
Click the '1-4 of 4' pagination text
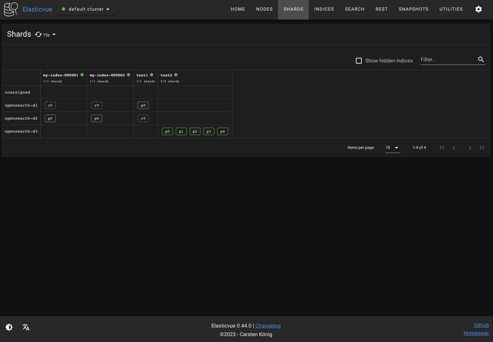click(419, 148)
